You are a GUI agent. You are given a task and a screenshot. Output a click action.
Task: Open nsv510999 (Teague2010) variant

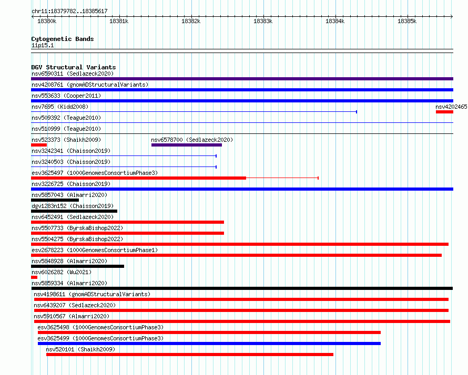[66, 129]
